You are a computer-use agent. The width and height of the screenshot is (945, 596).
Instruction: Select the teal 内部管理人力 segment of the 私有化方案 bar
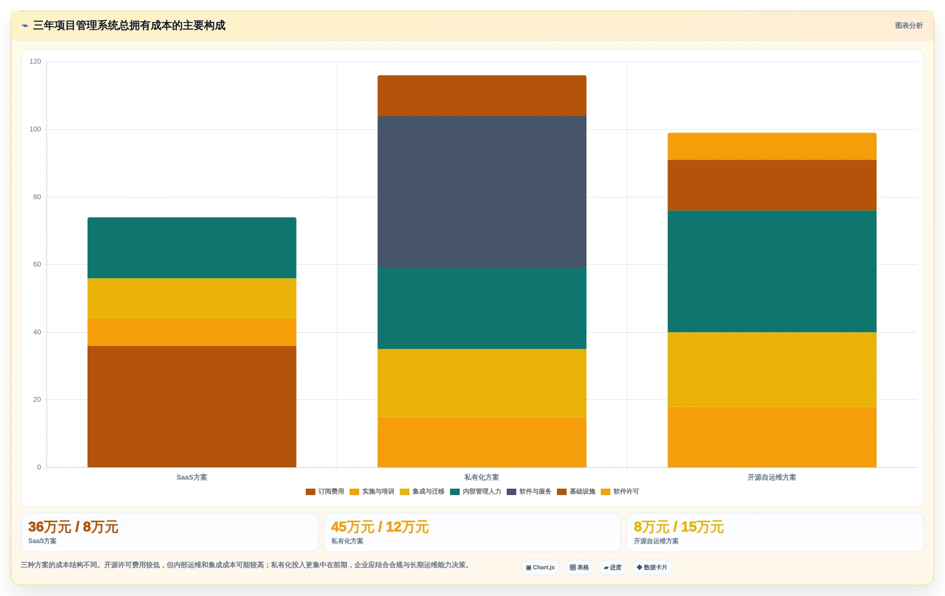point(482,309)
